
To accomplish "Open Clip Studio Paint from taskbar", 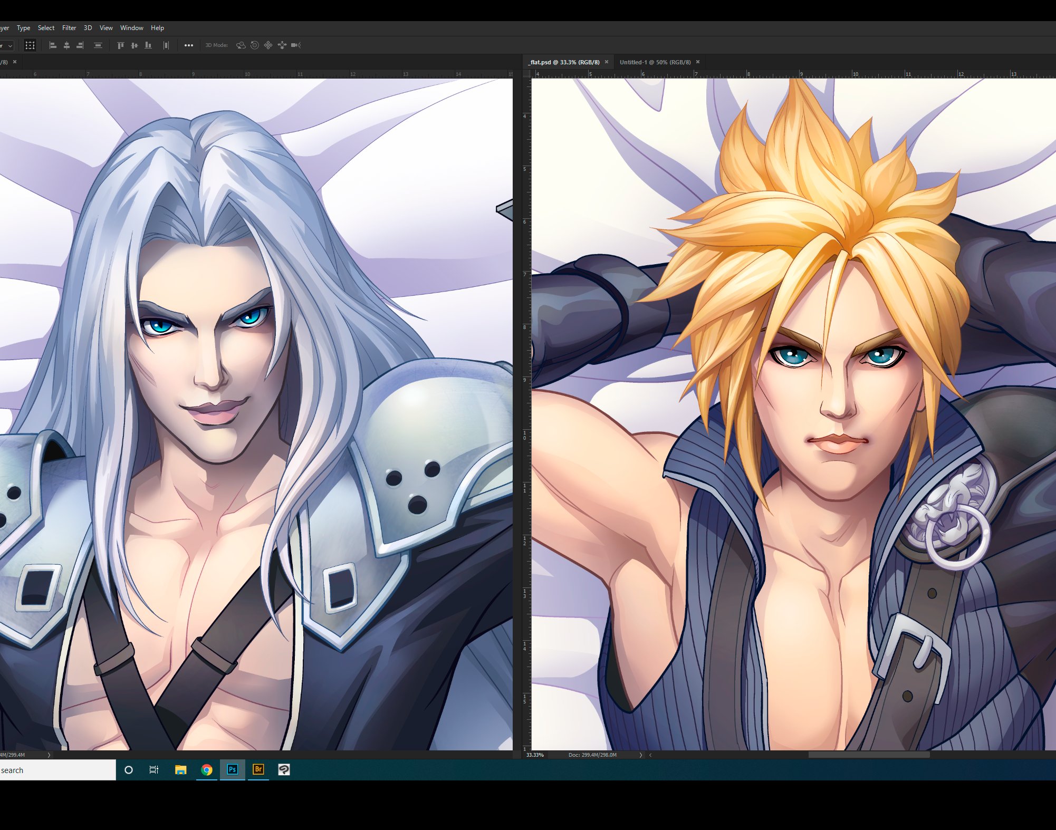I will (284, 770).
